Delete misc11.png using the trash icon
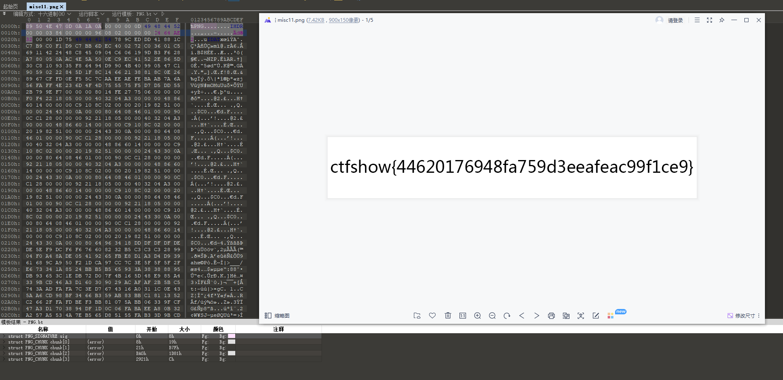The image size is (783, 380). coord(448,316)
